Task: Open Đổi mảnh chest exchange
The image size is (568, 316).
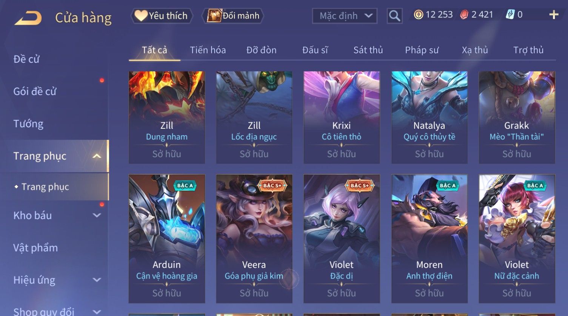Action: pos(233,16)
